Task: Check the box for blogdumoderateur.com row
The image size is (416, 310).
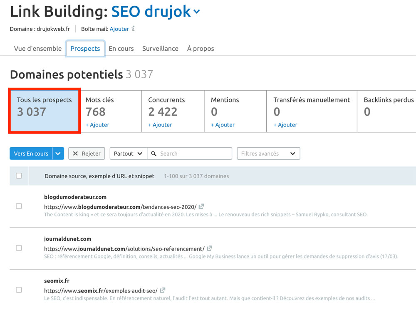Action: point(19,206)
